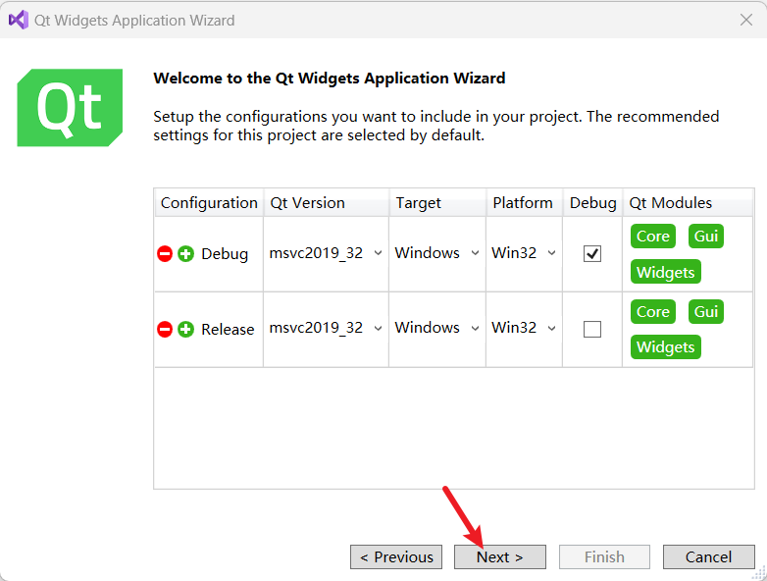Cancel the wizard

click(709, 557)
